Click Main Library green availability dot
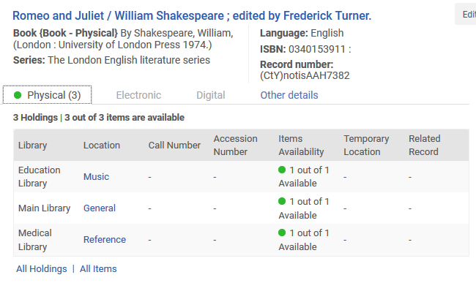Screen dimensions: 476x283 click(x=282, y=201)
